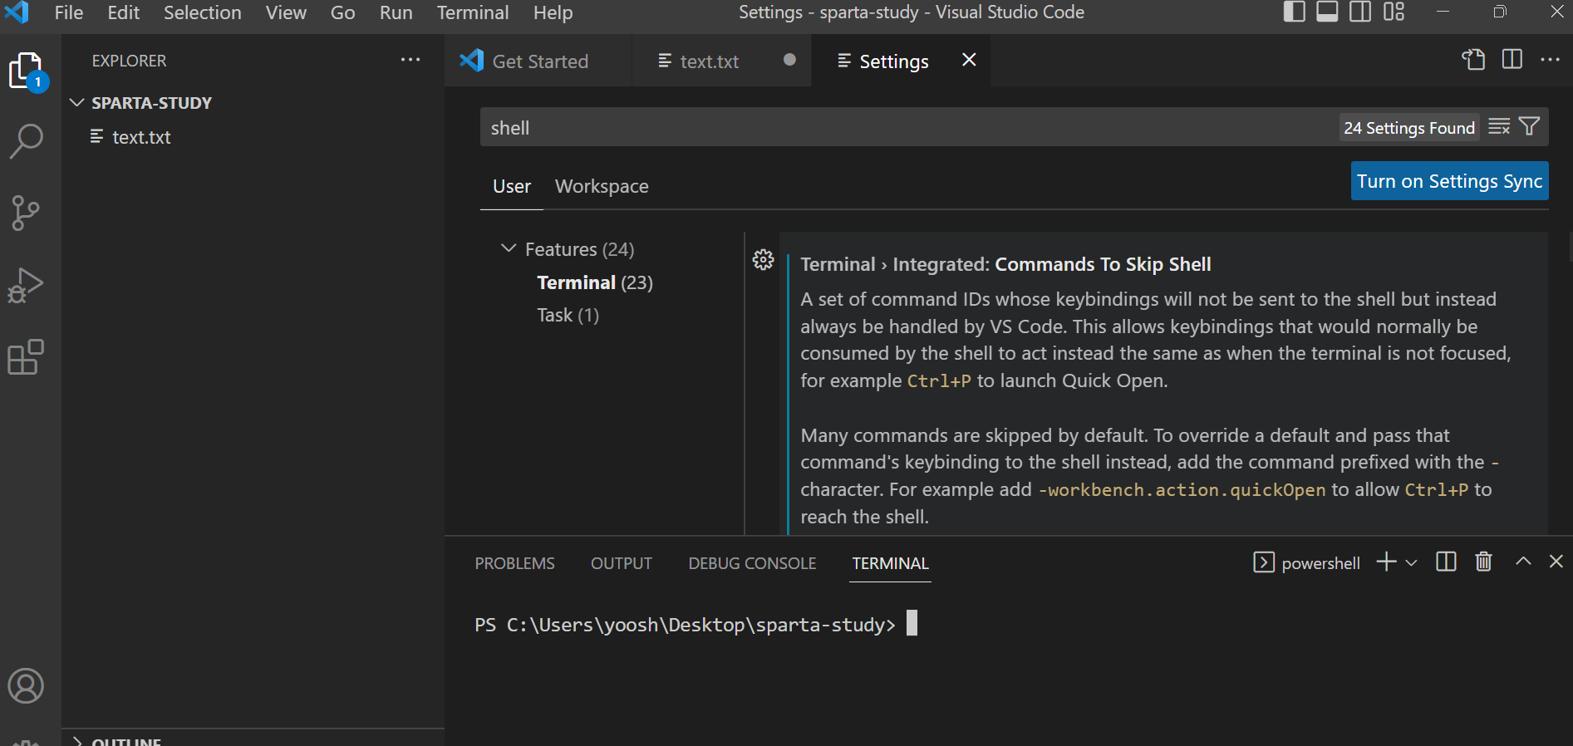Switch to the Debug Console tab

[x=752, y=563]
